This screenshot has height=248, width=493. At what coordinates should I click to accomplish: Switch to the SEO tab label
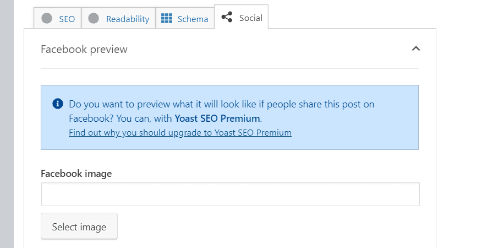tap(67, 19)
